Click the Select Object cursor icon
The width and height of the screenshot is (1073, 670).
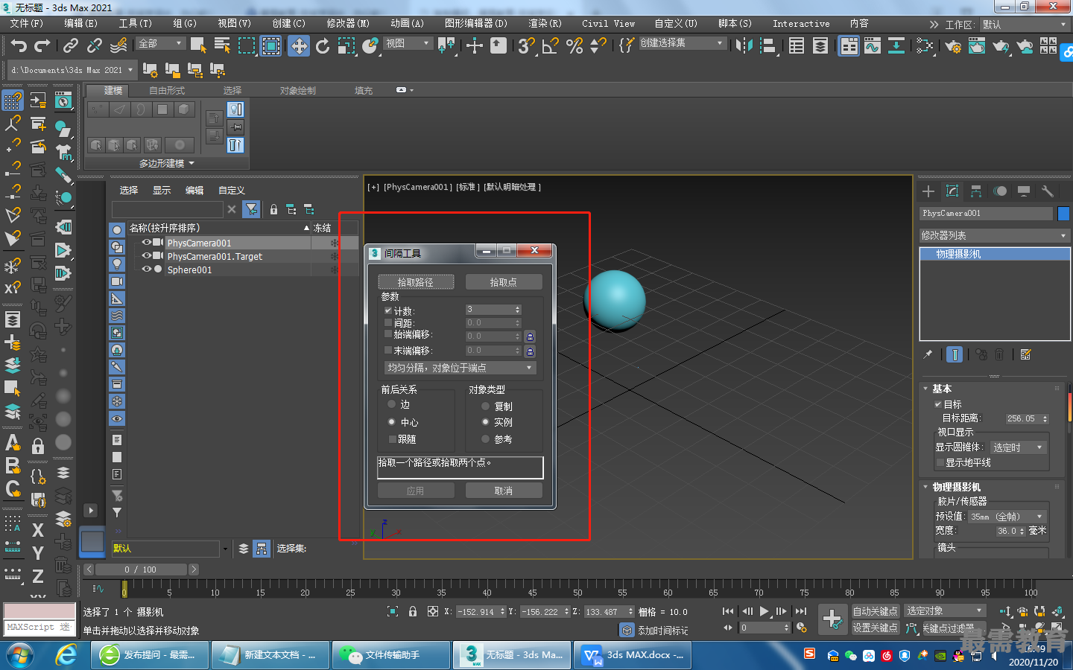click(198, 46)
